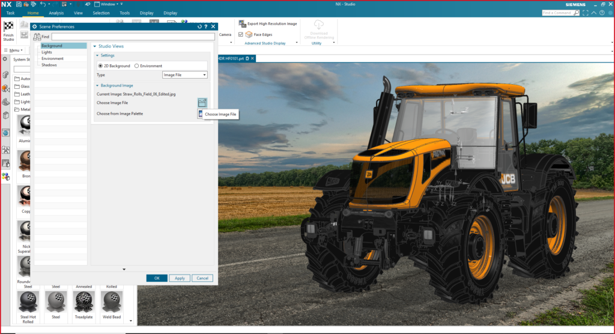This screenshot has width=615, height=334.
Task: Open the System Studio Materials sidebar icon
Action: pos(5,177)
